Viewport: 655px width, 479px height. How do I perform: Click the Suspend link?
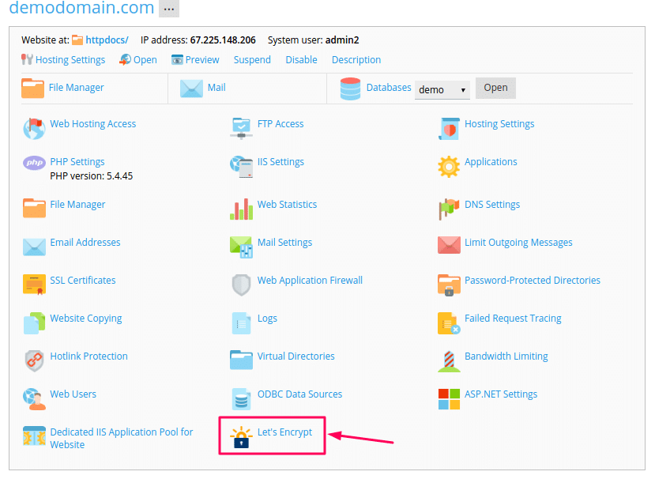(252, 60)
